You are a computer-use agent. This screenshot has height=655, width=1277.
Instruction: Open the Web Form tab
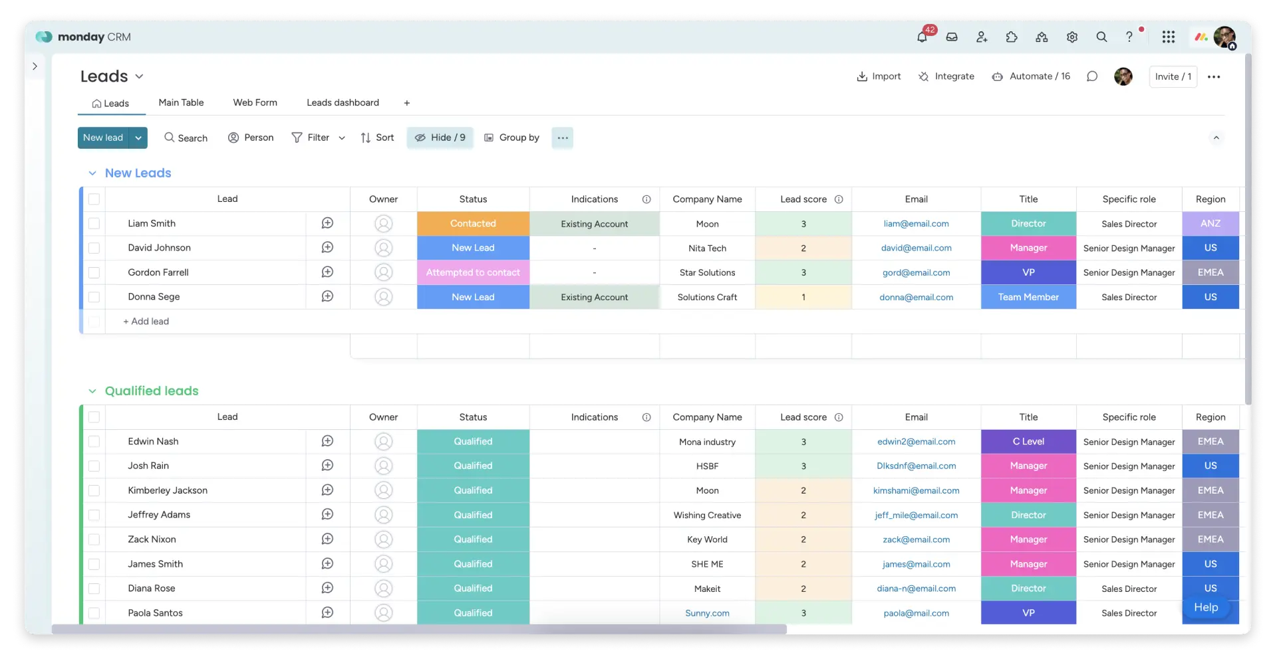255,102
